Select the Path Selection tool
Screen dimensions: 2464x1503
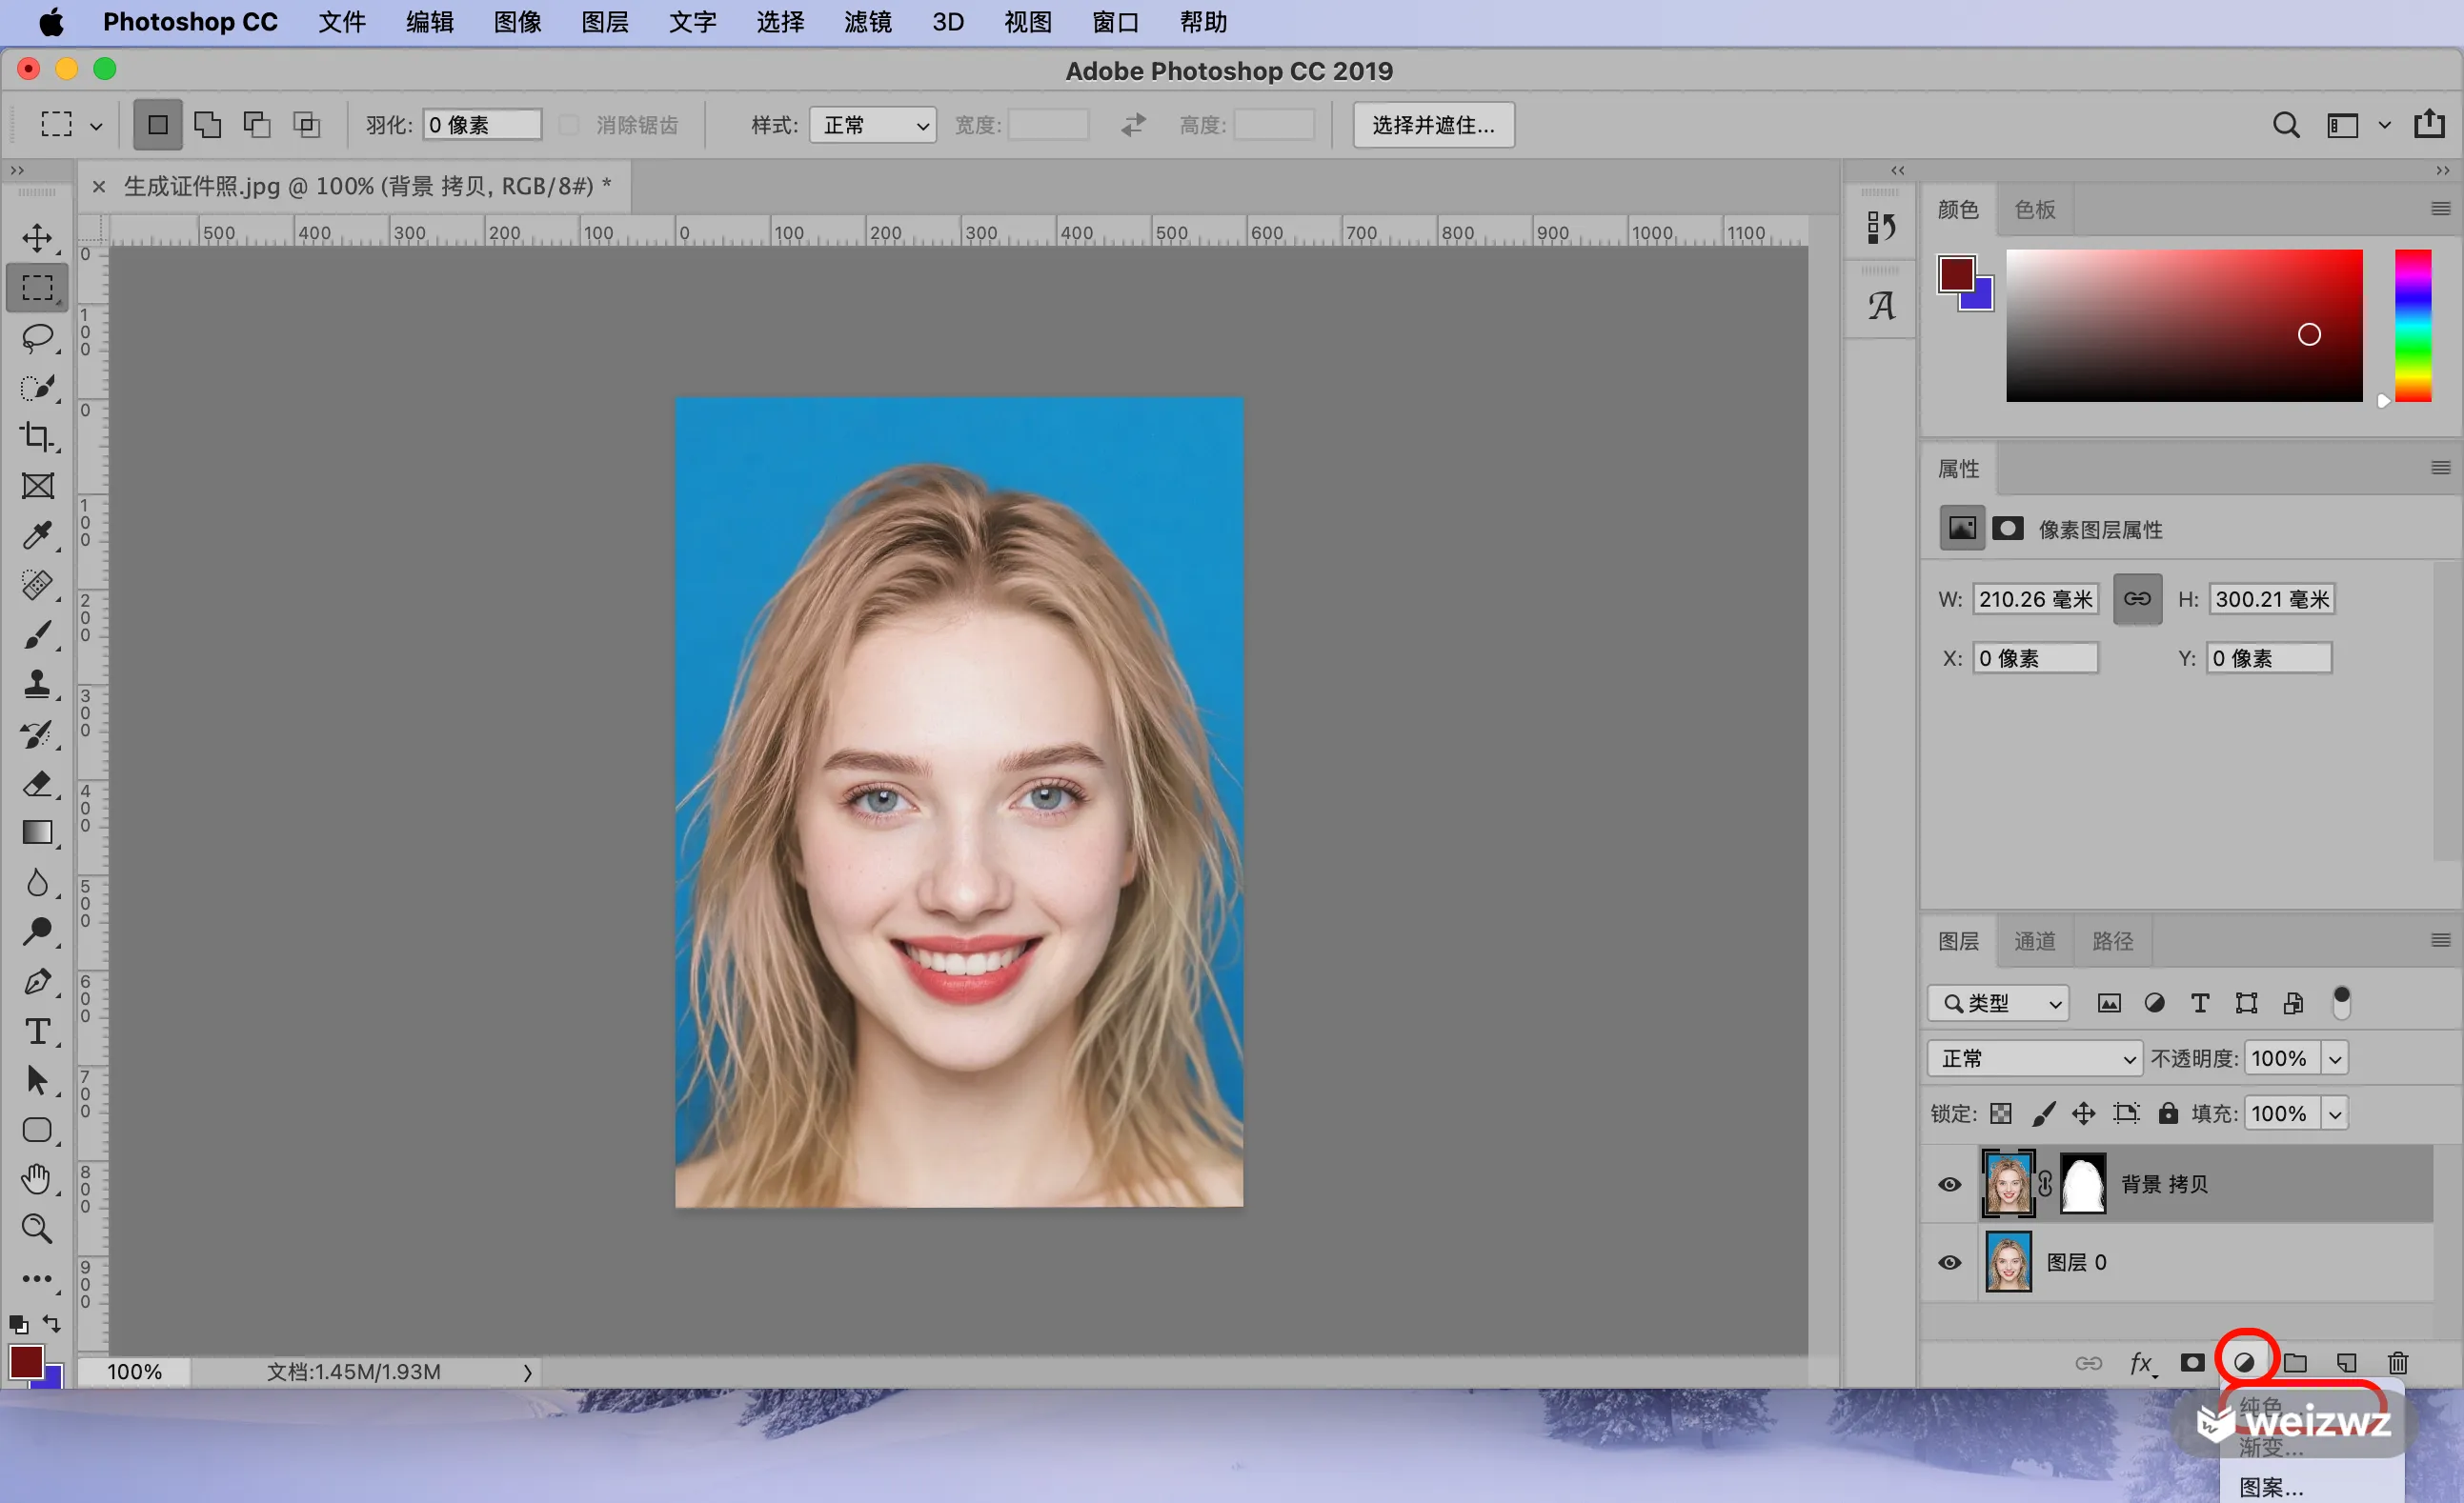(37, 1081)
